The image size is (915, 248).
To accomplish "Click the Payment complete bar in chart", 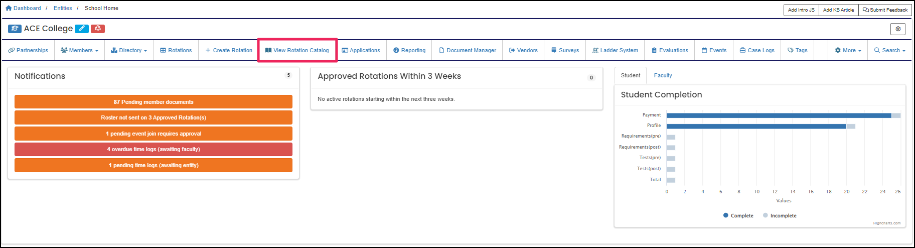I will click(779, 115).
